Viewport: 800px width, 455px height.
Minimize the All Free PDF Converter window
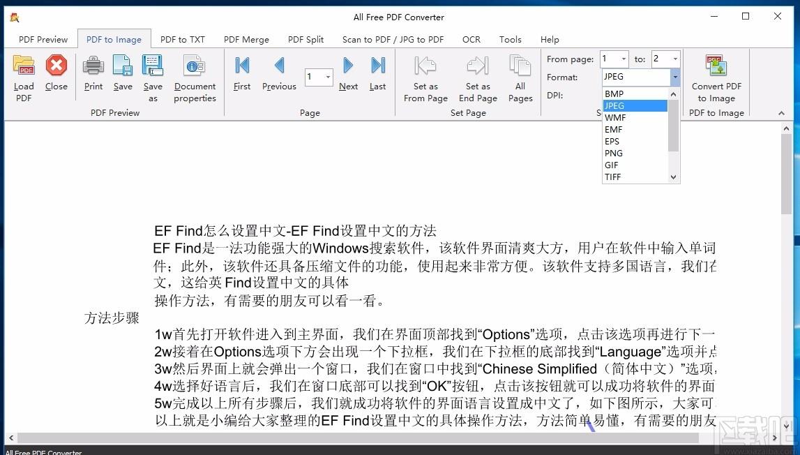714,16
